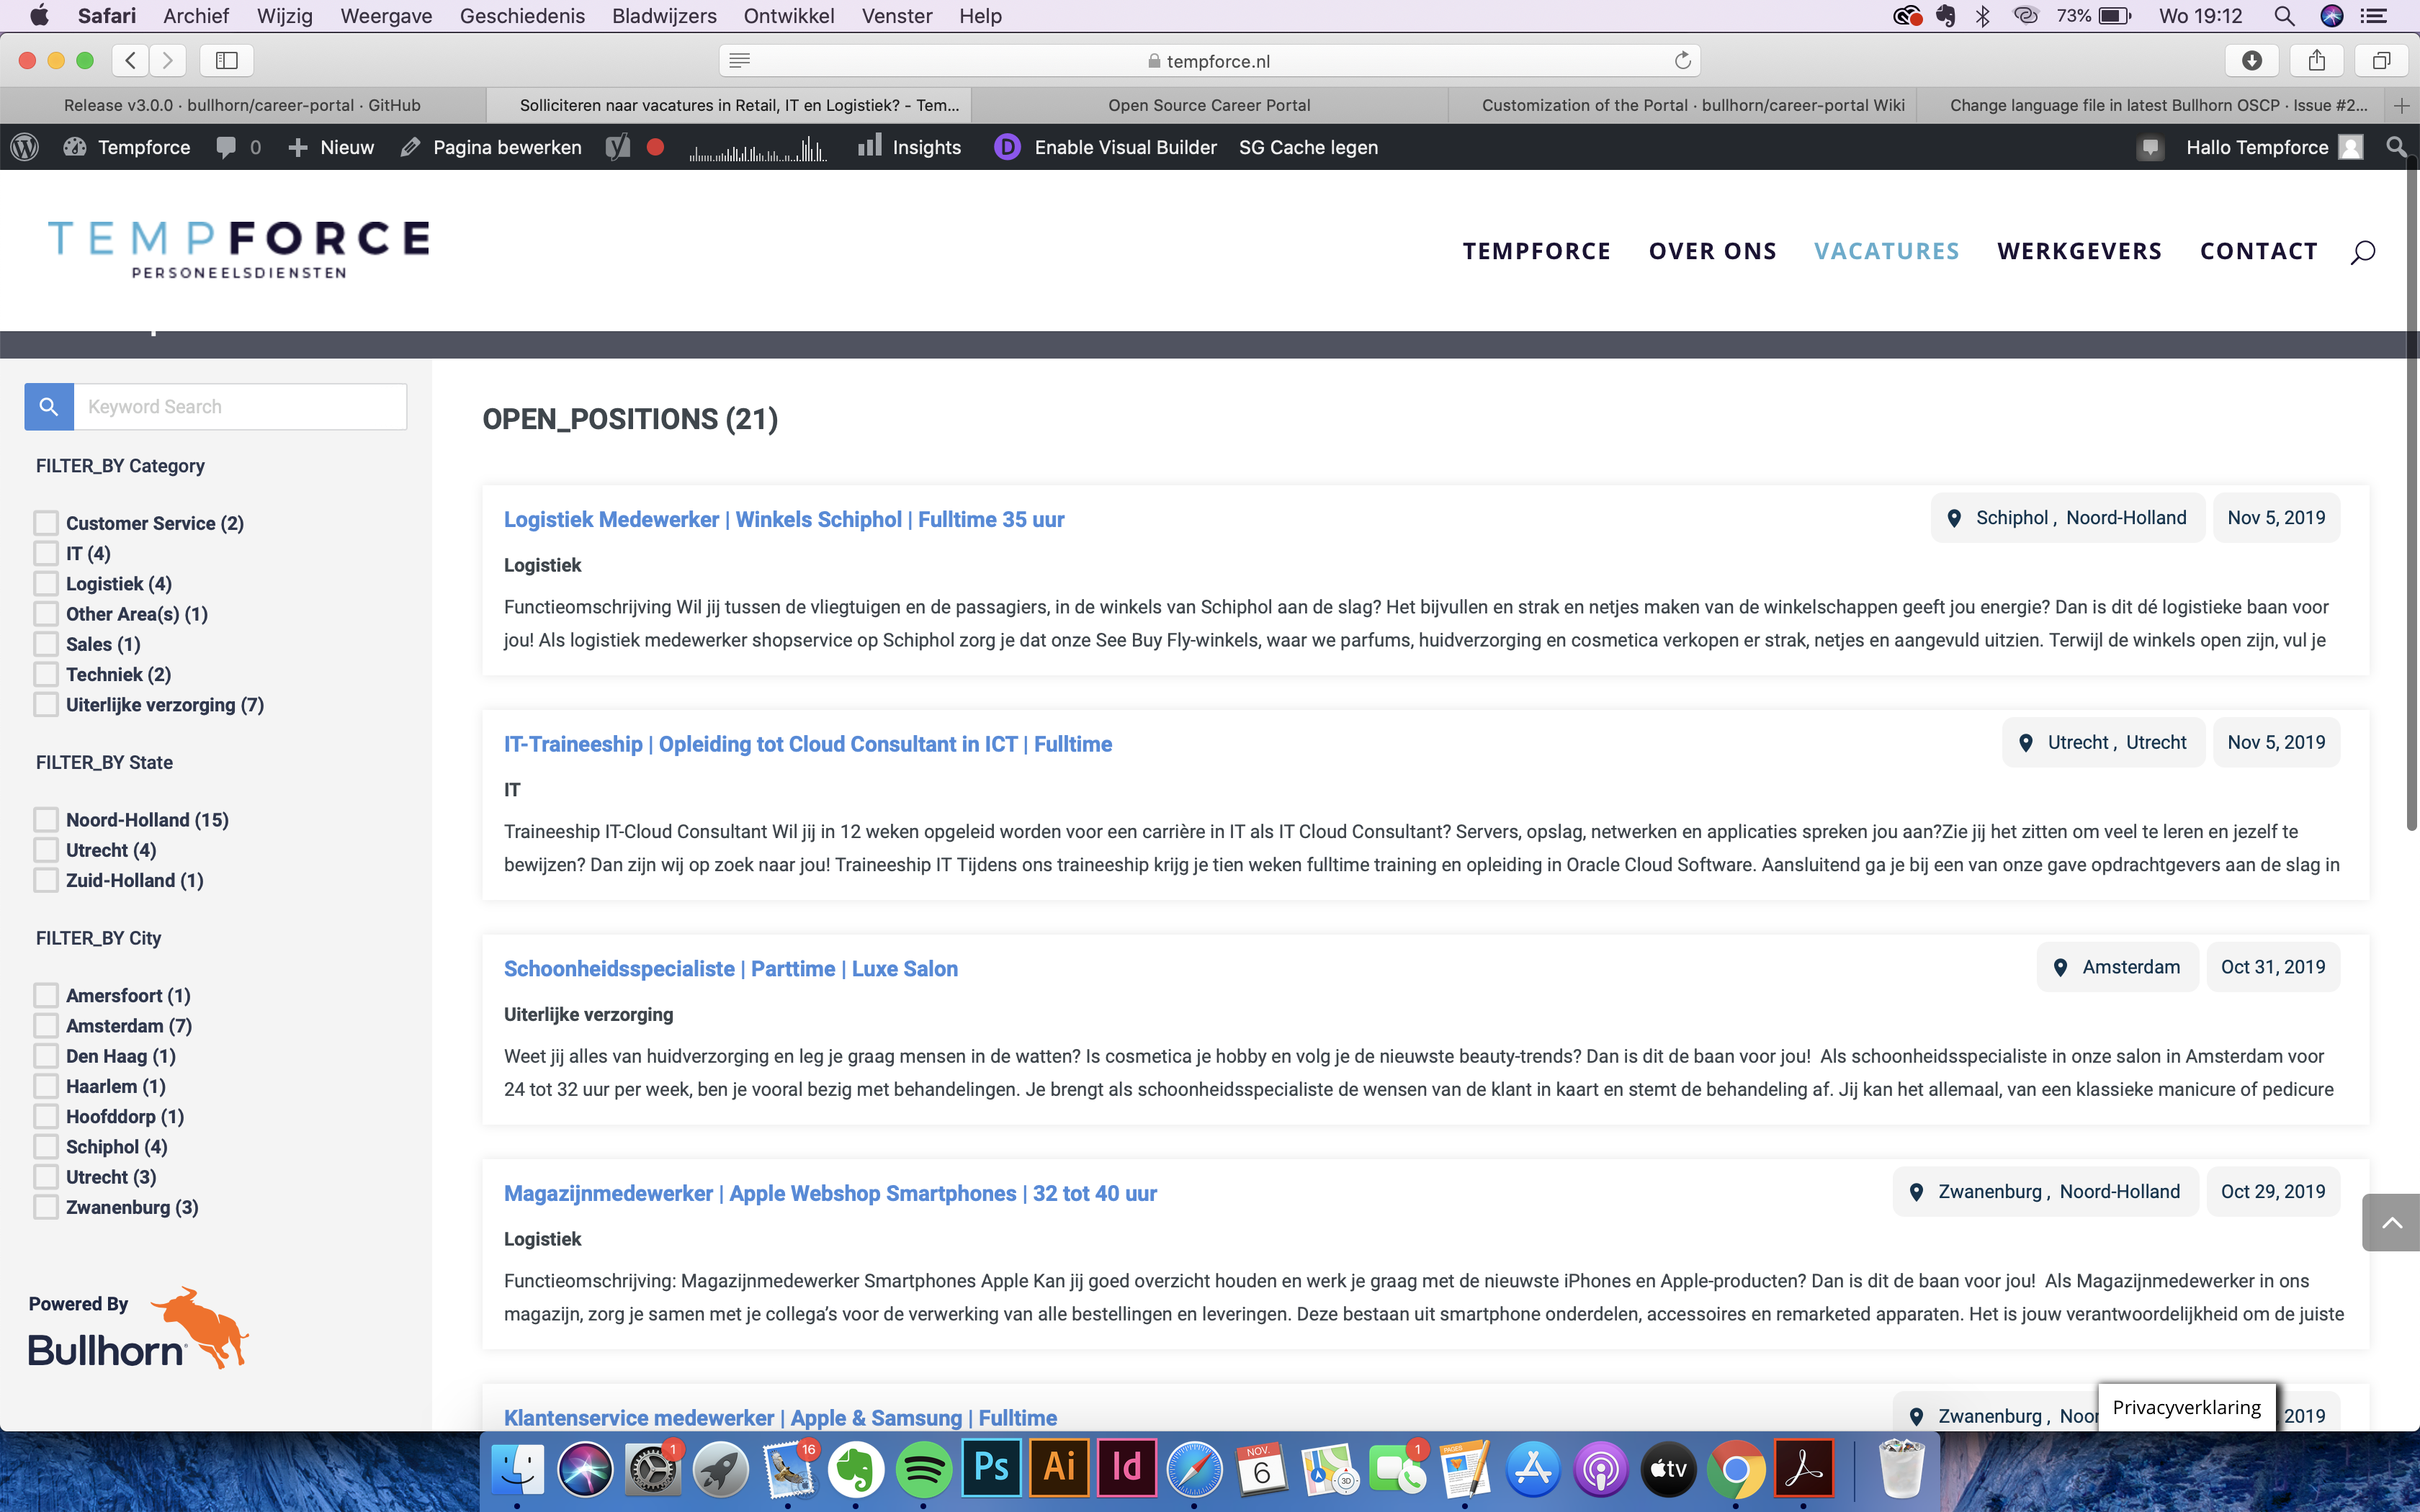Screen dimensions: 2420x1512
Task: Open Photoshop from the Dock
Action: click(x=991, y=1468)
